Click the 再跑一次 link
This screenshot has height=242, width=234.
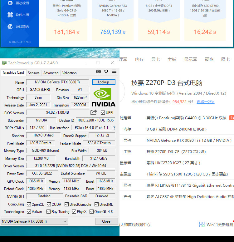[206, 102]
